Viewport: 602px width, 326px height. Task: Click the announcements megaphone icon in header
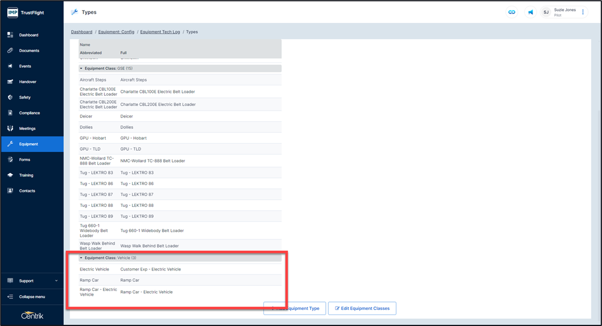coord(530,12)
